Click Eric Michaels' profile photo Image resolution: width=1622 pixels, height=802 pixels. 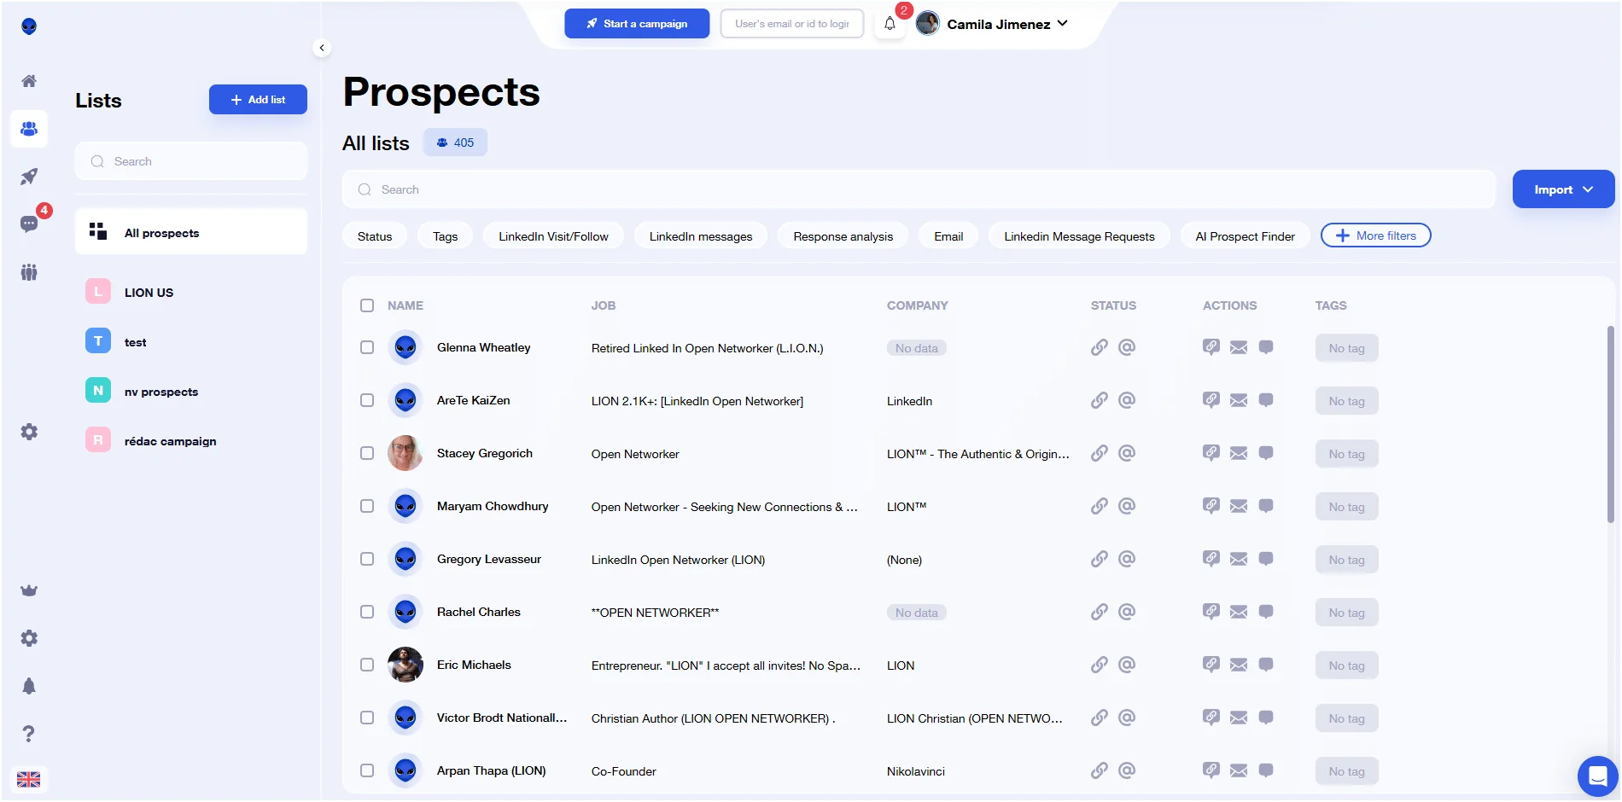[405, 665]
